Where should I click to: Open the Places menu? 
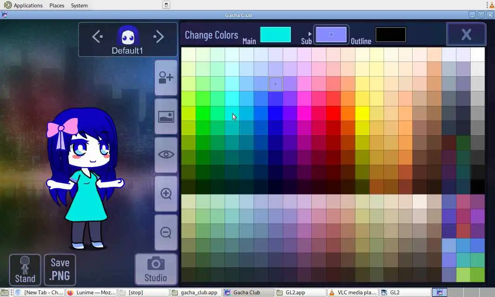pos(57,5)
